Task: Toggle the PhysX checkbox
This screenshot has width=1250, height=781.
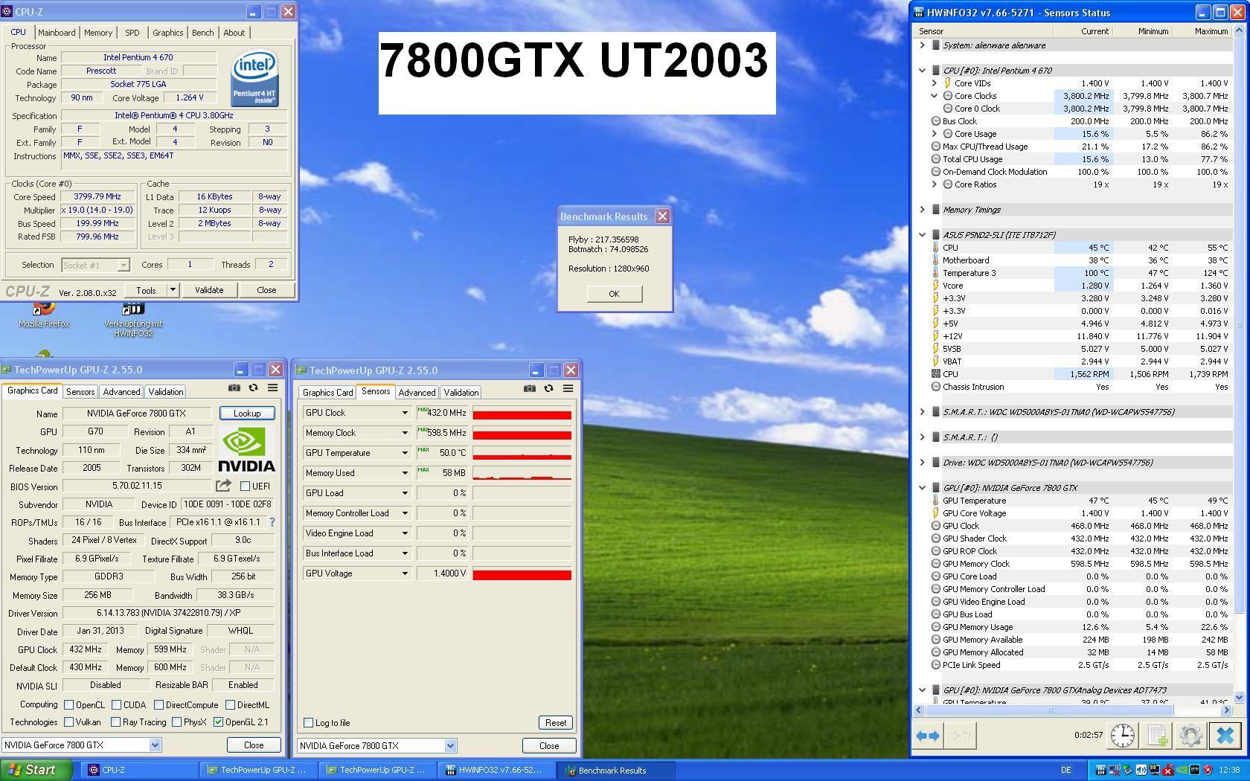Action: coord(176,721)
